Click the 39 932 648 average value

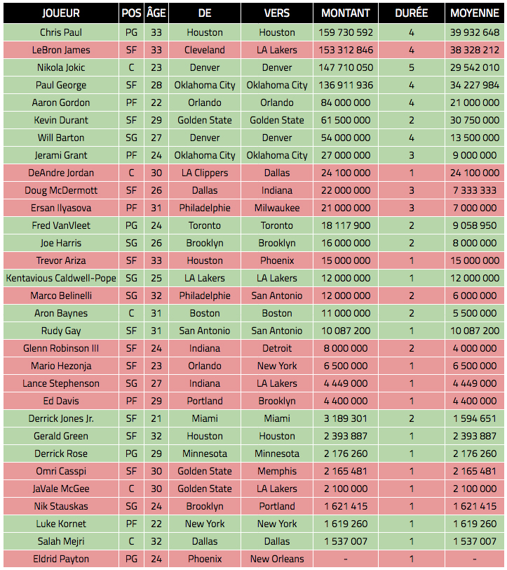475,32
